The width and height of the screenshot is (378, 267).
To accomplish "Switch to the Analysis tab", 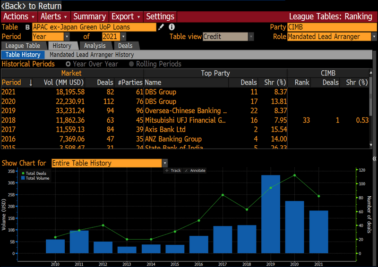I will (95, 46).
